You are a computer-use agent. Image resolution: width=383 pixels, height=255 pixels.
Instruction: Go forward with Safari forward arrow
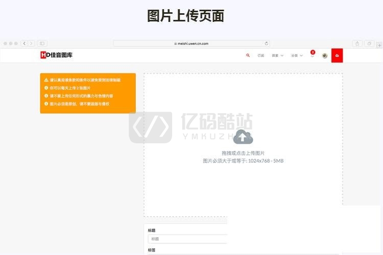tap(31, 43)
